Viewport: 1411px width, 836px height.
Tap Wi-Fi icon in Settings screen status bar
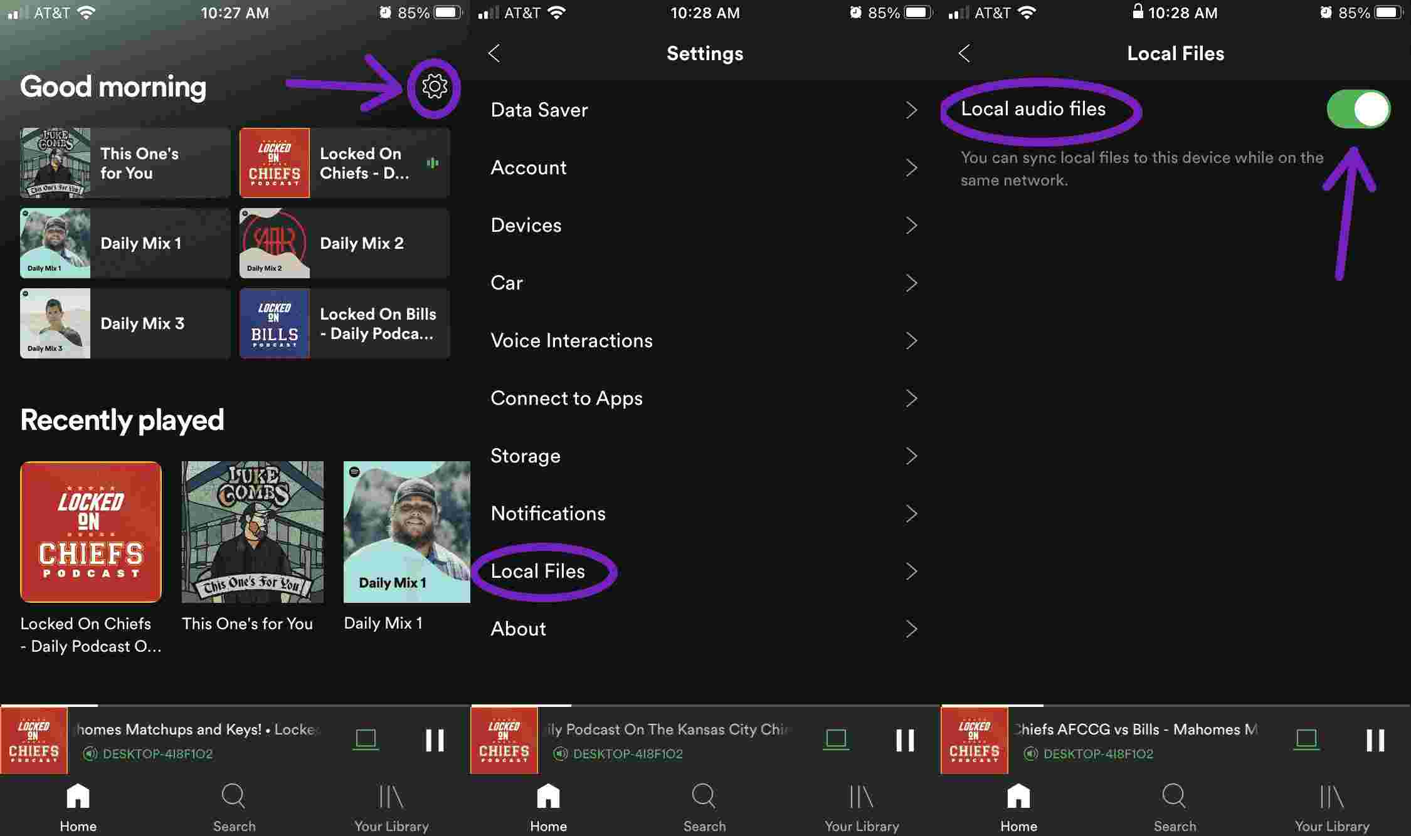[x=556, y=13]
